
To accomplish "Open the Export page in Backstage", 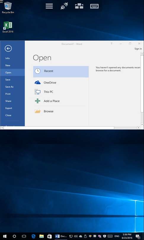I will 12,108.
